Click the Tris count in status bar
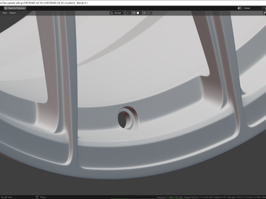The width and height of the screenshot is (266, 199). click(x=207, y=197)
